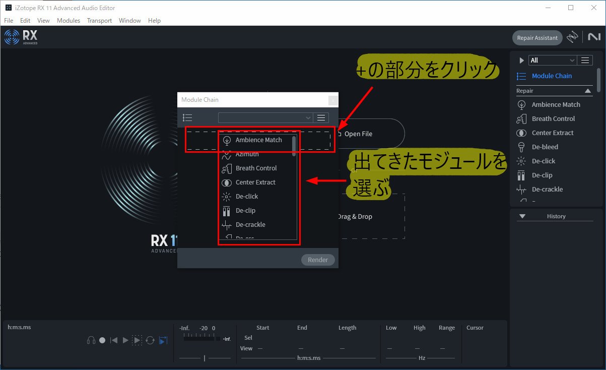Click the hamburger list icon in Module Chain dialog
The image size is (606, 370).
click(x=321, y=117)
